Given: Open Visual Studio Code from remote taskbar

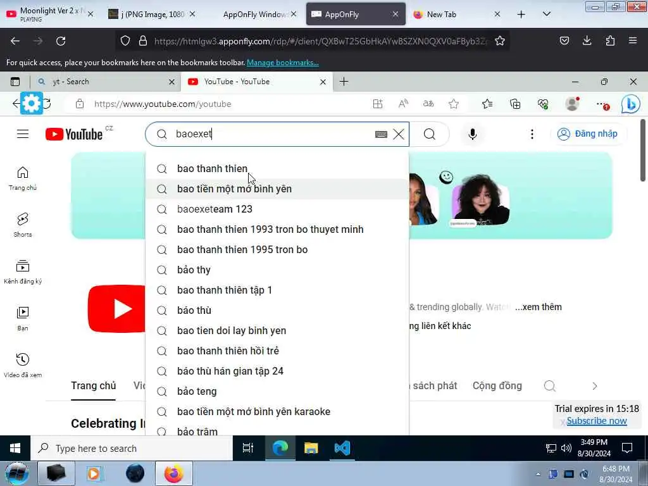Looking at the screenshot, I should [342, 448].
